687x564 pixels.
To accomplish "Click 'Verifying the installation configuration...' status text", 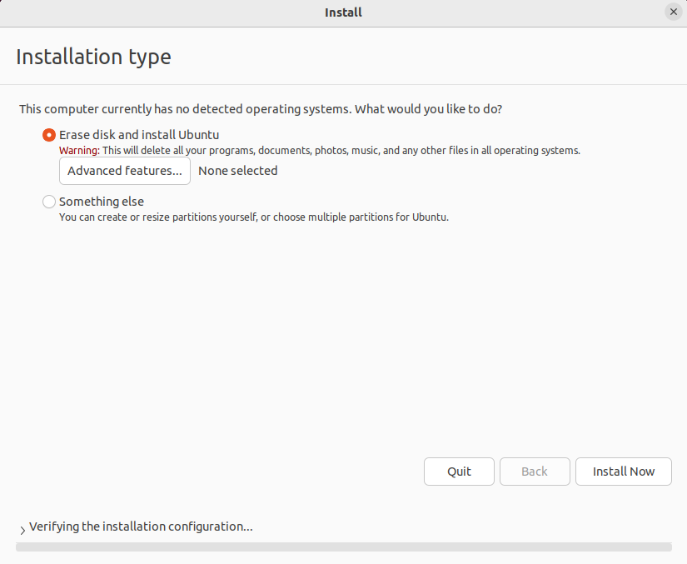I will tap(141, 527).
